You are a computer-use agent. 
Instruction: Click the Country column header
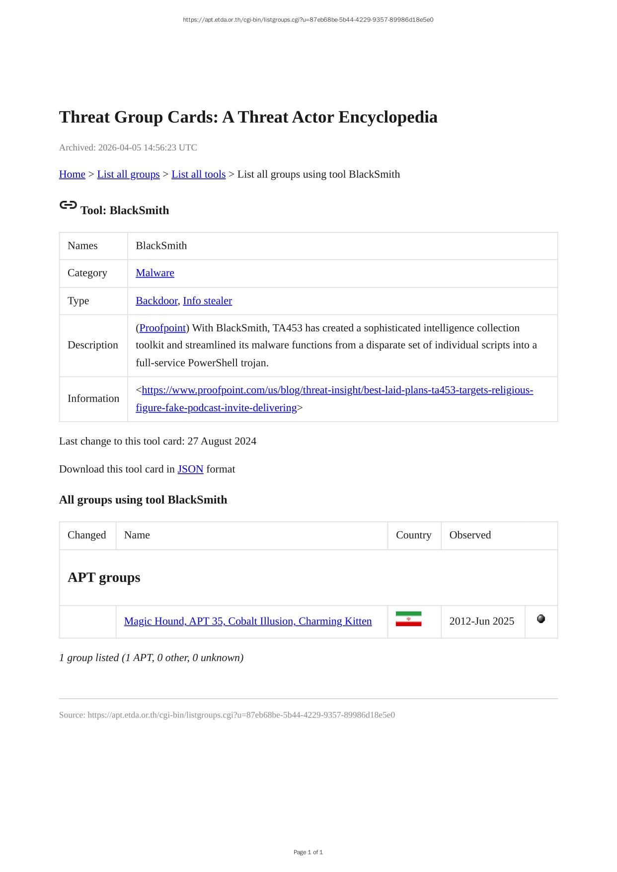pos(413,535)
